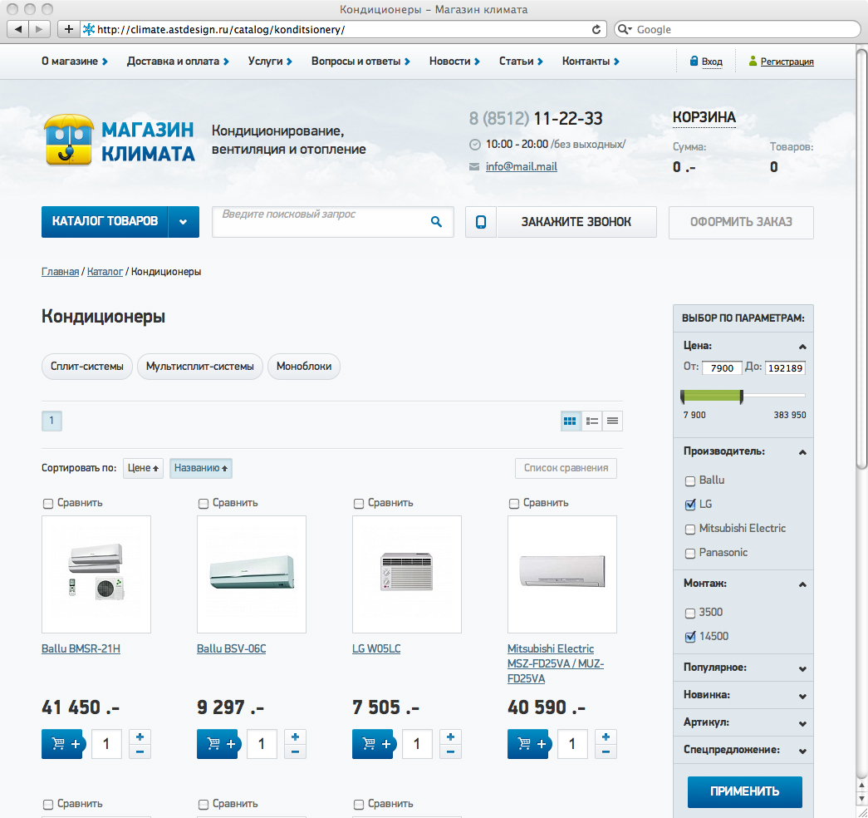Open the Каталог товаров dropdown arrow

[x=184, y=222]
